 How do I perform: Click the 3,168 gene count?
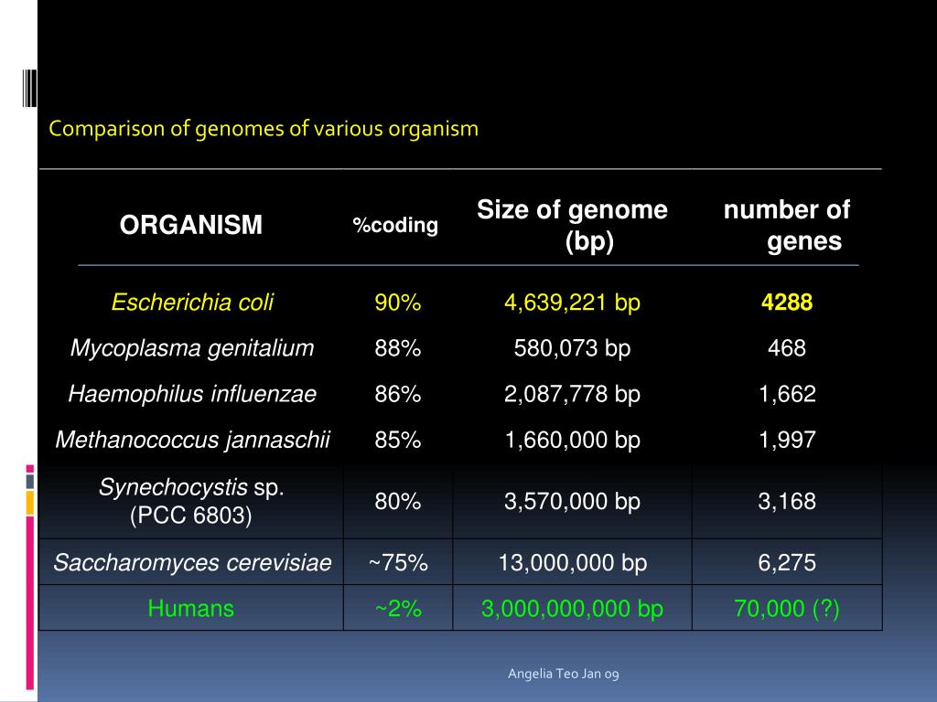787,502
